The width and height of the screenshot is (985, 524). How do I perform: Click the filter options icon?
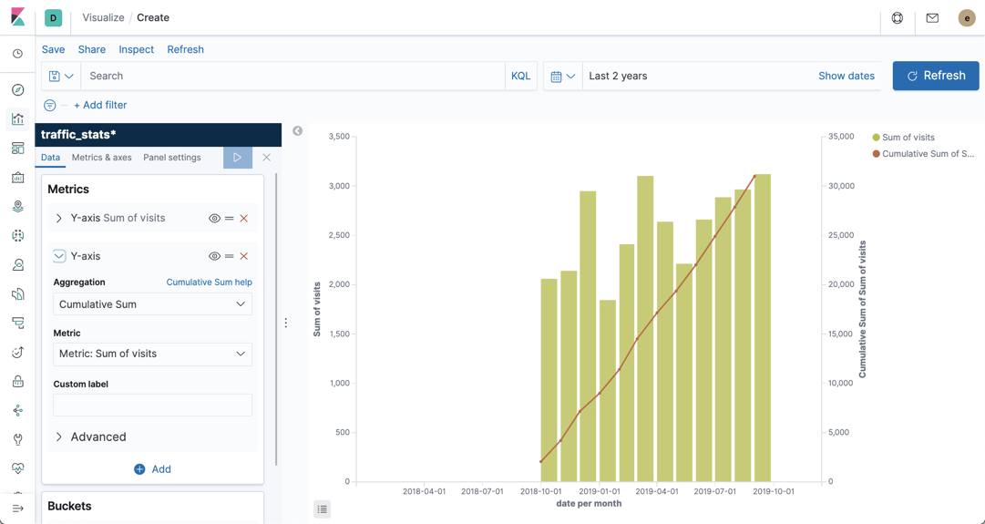49,106
